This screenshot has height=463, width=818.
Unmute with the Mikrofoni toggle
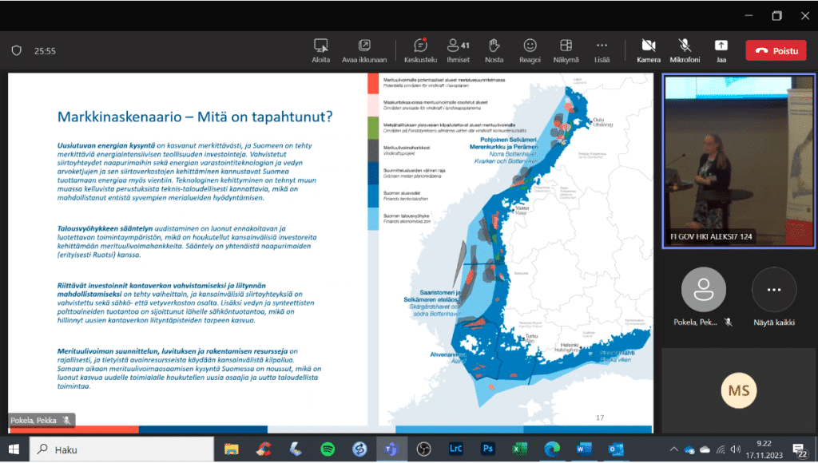(x=685, y=51)
